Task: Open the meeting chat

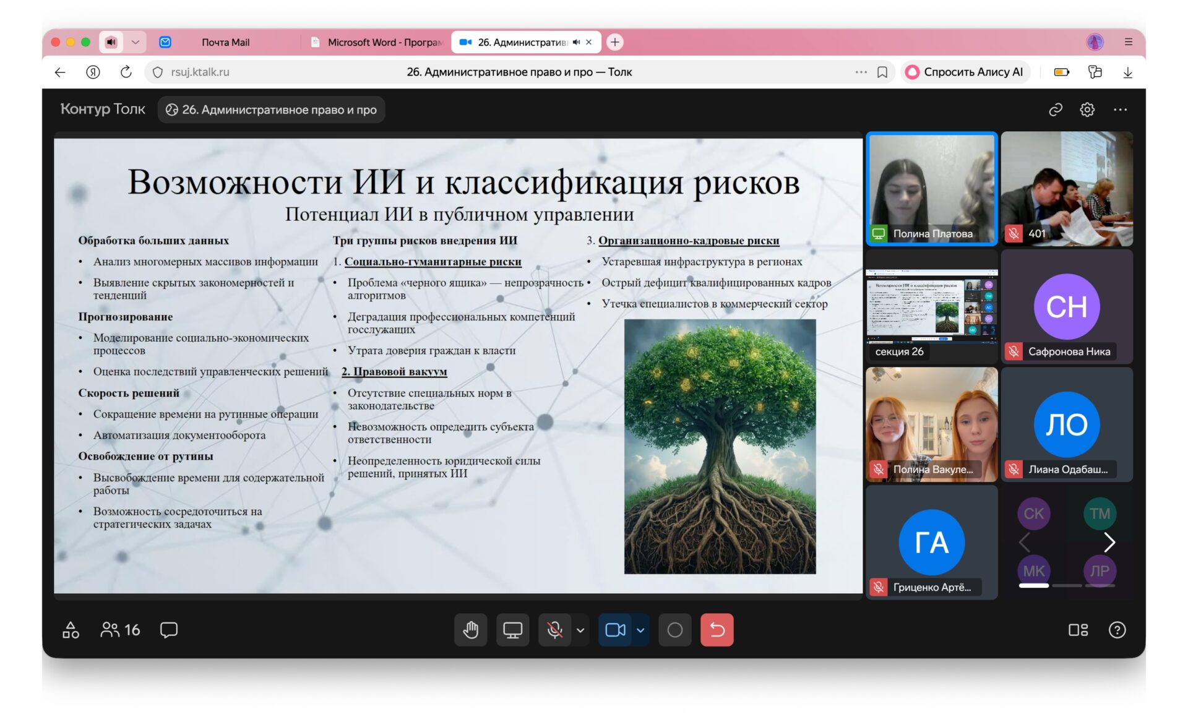Action: tap(168, 630)
